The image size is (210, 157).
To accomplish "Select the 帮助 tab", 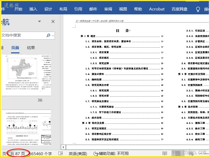I will [138, 9].
